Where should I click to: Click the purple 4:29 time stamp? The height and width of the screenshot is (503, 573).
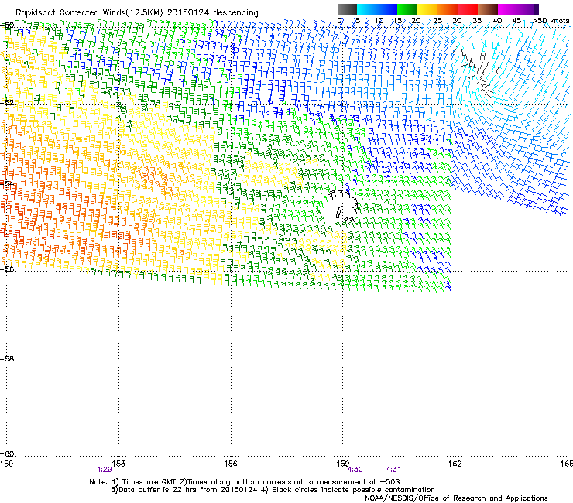(x=105, y=470)
